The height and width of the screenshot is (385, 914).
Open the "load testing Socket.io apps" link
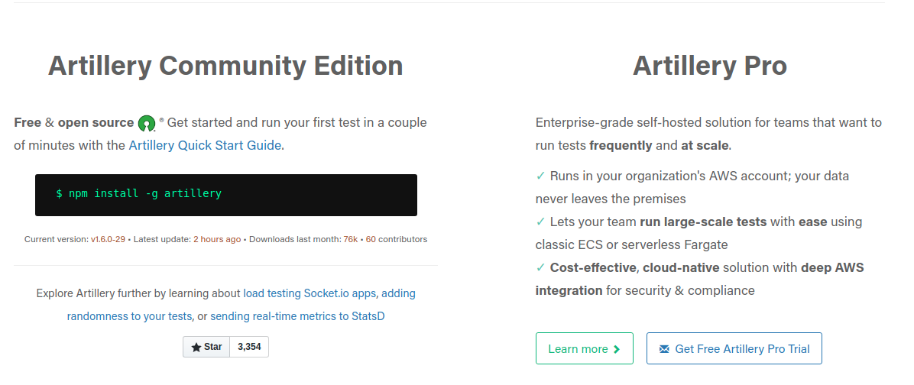click(310, 293)
